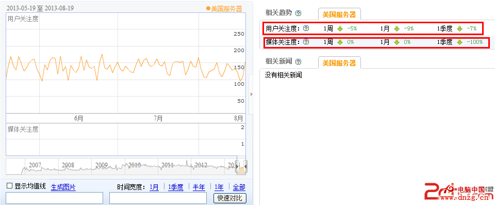
Task: Click green down arrow for 用户关注度 1周
Action: pos(340,29)
